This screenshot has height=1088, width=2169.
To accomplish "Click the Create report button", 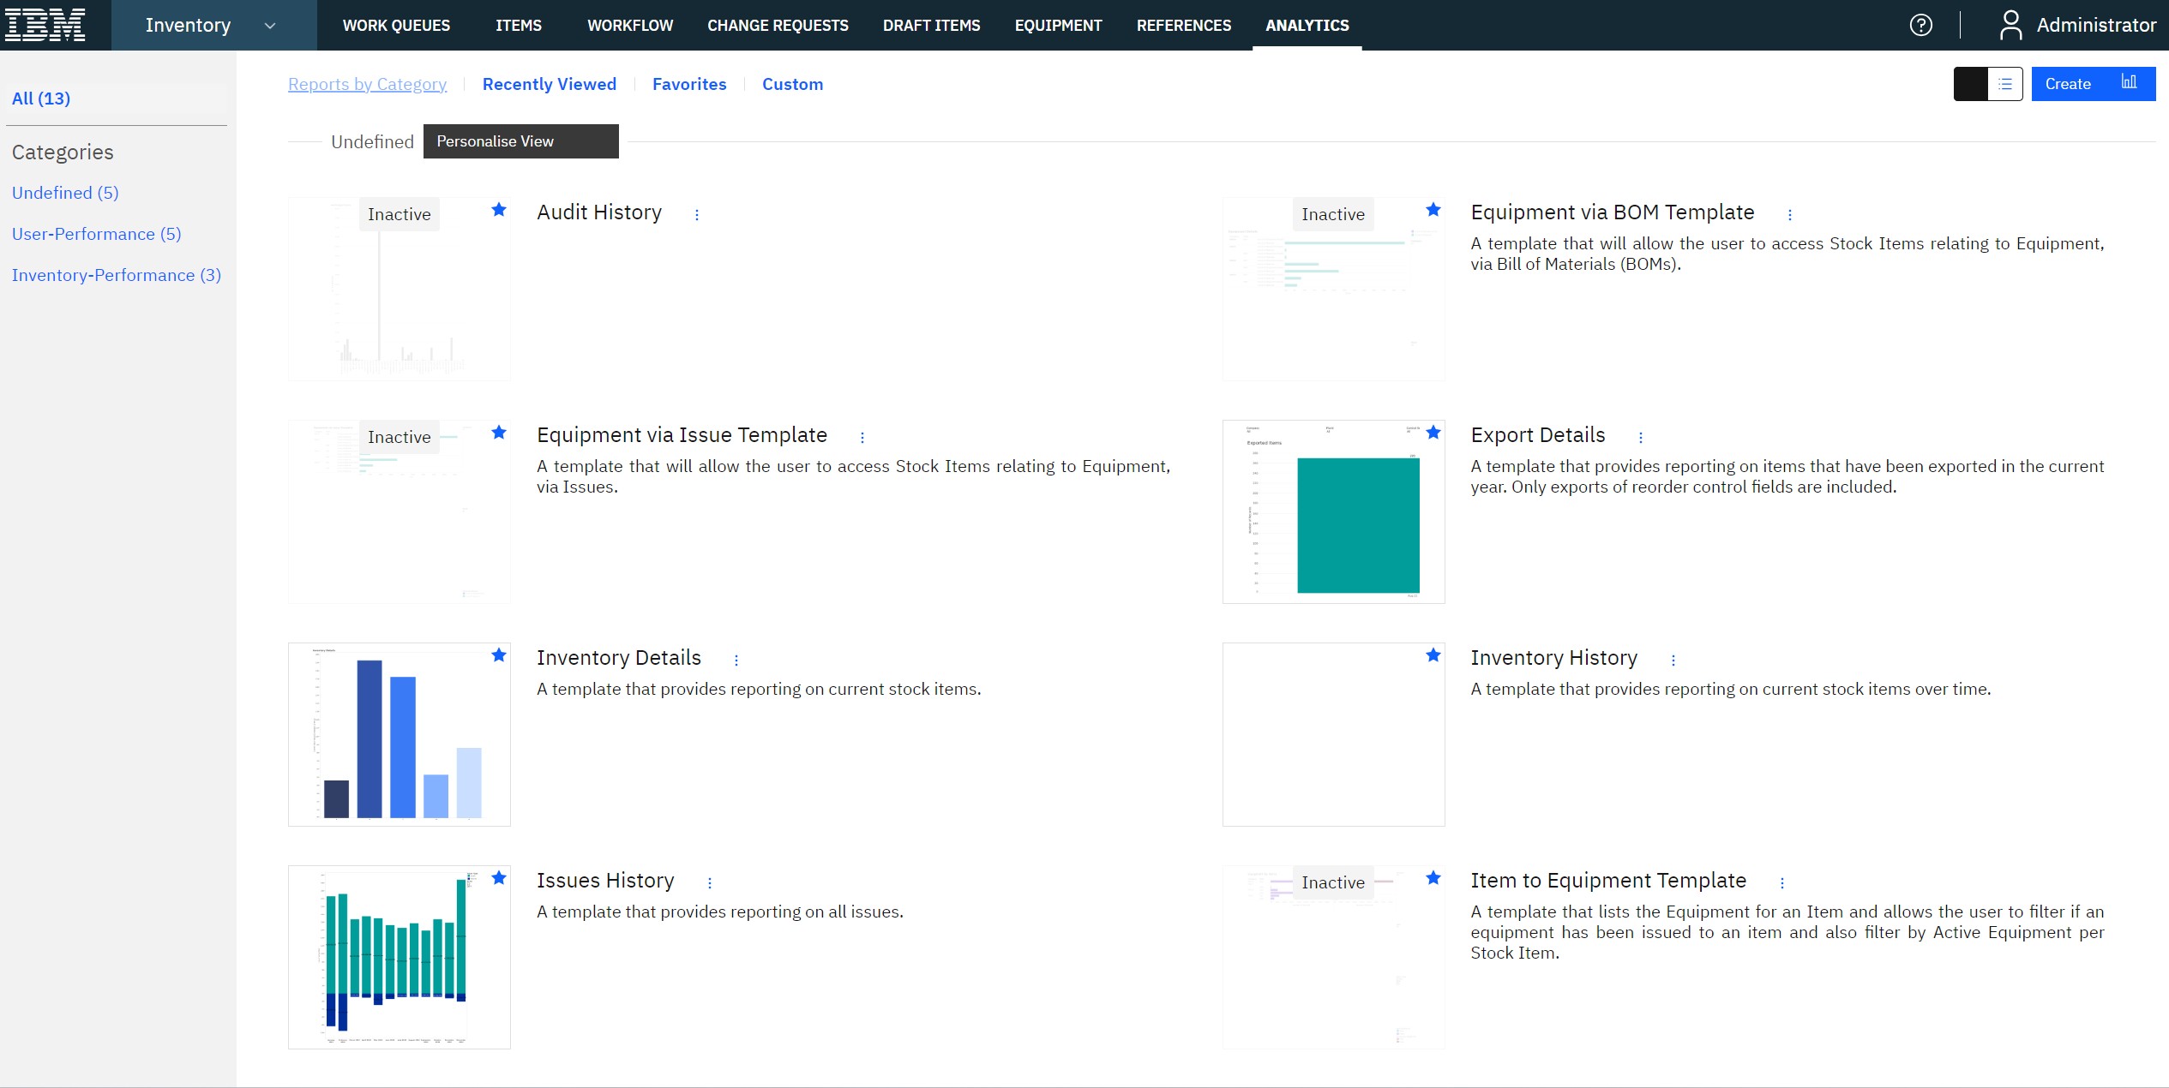I will tap(2093, 84).
